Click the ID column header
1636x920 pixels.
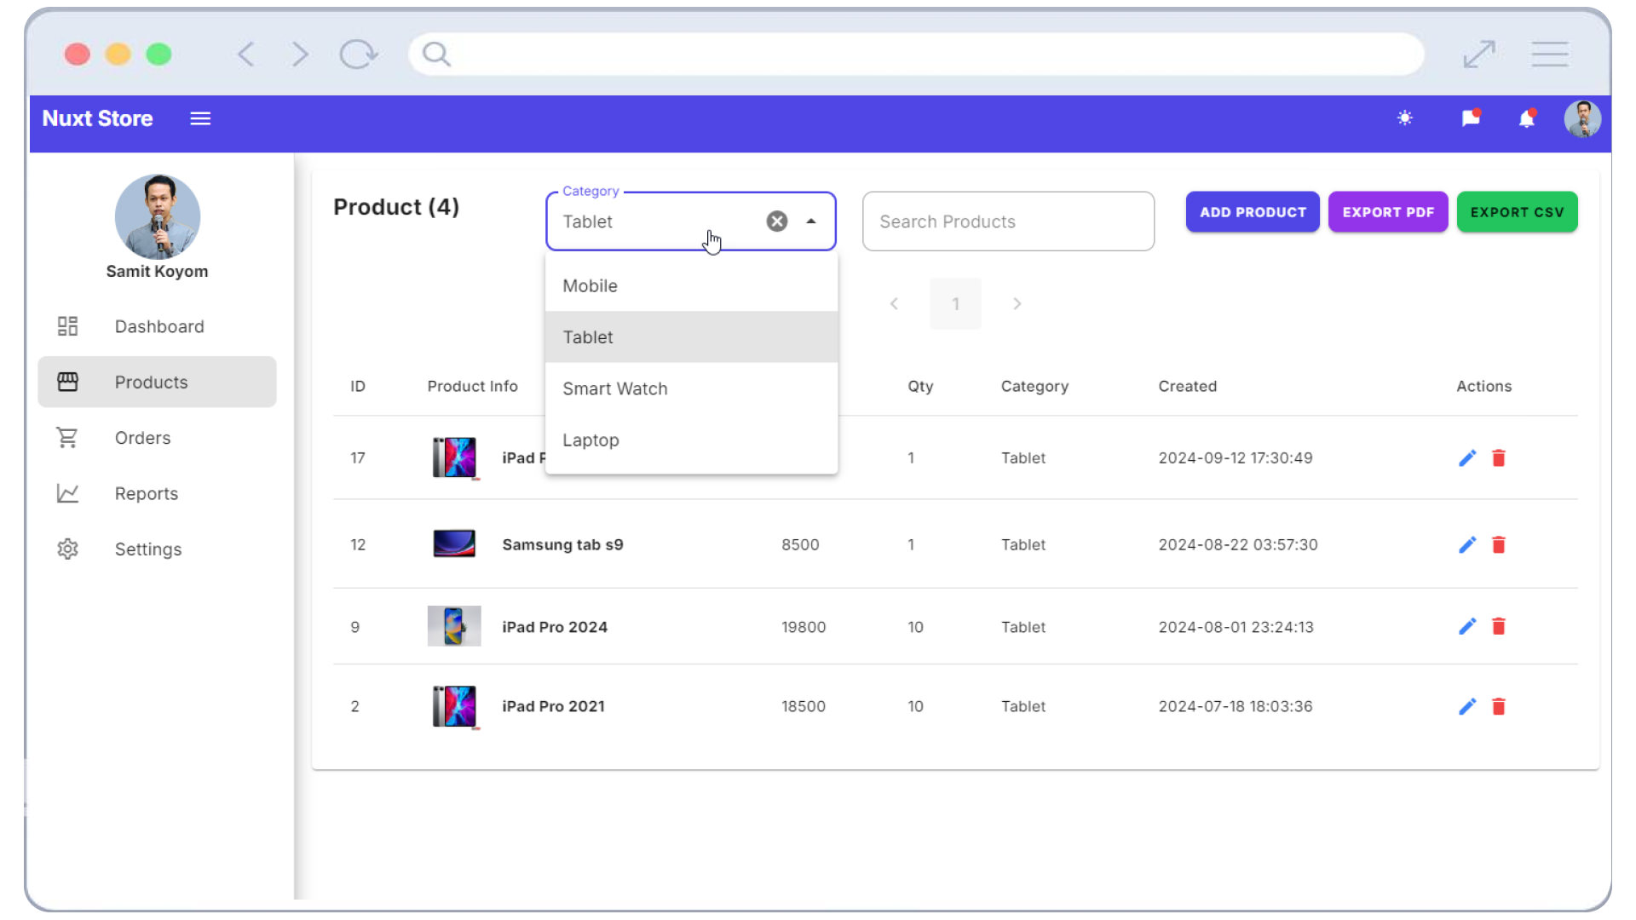click(x=358, y=387)
